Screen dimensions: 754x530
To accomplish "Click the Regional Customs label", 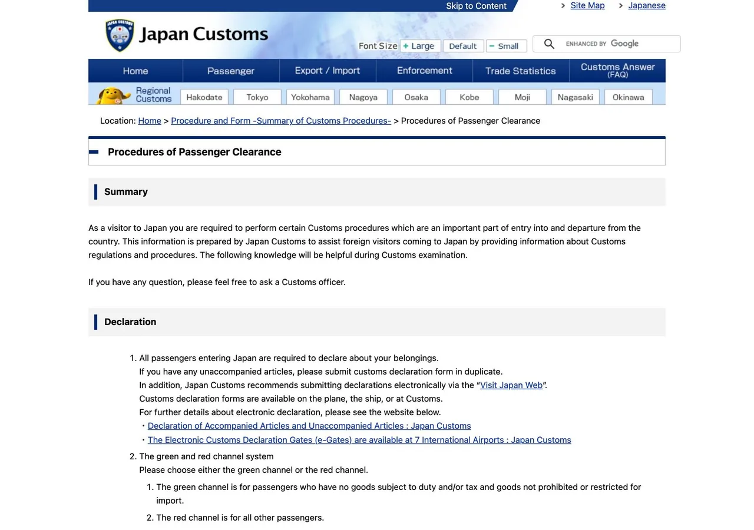I will click(x=153, y=95).
